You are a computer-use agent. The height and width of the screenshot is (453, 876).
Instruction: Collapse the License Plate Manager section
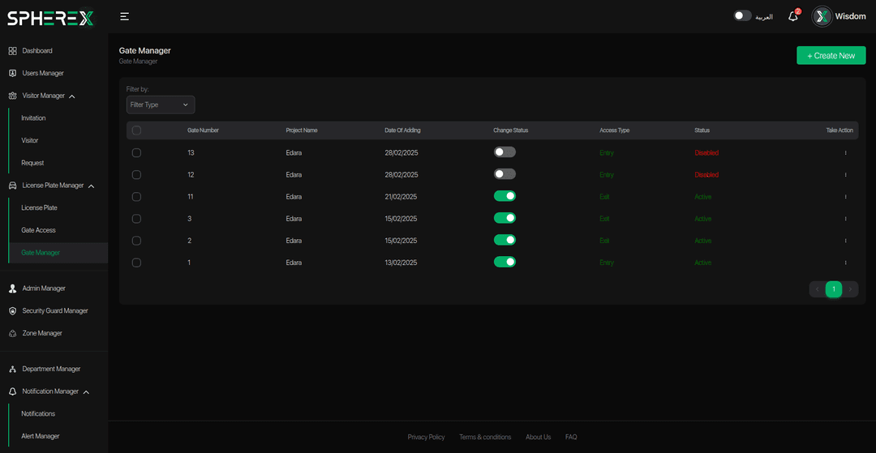tap(91, 186)
